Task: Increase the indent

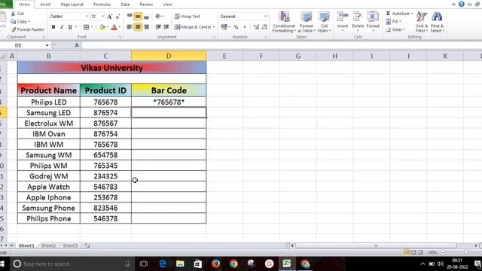Action: [166, 27]
